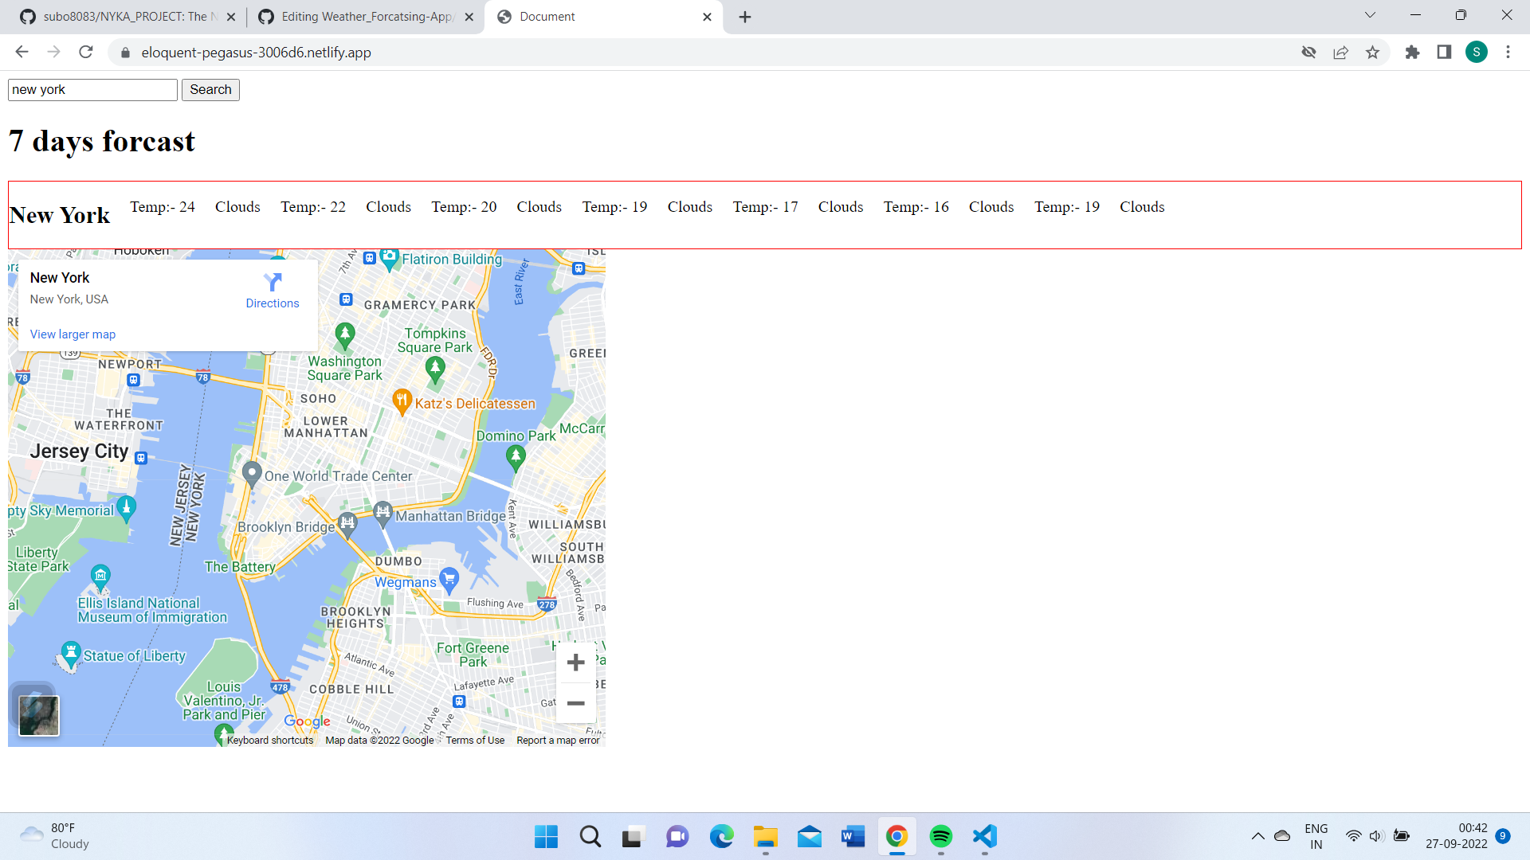The image size is (1530, 860).
Task: Open the browser Extensions puzzle icon
Action: click(x=1412, y=52)
